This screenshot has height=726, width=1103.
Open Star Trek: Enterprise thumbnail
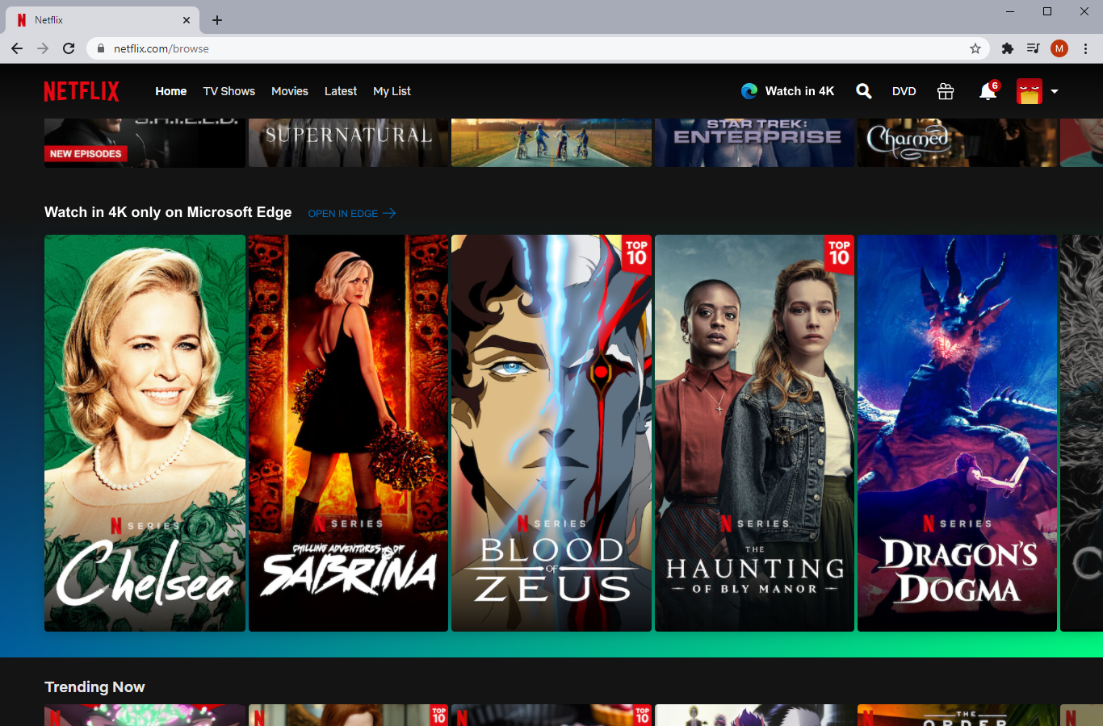coord(754,143)
